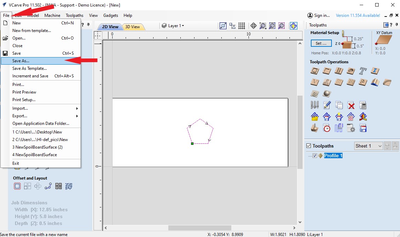The height and width of the screenshot is (237, 400).
Task: Open the toolpath time estimate clock icon
Action: (x=327, y=128)
